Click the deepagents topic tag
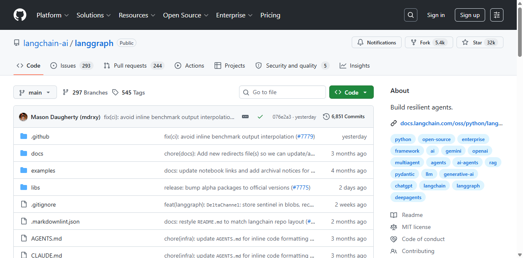523x258 pixels. coord(408,197)
